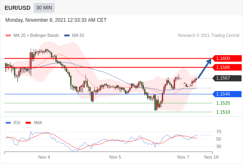This screenshot has height=164, width=243.
Task: Click the Nov 4 date axis label
Action: click(44, 157)
